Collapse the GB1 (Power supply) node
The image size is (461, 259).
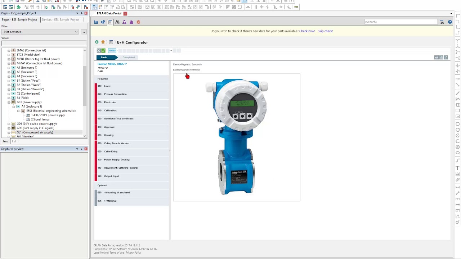pyautogui.click(x=9, y=102)
